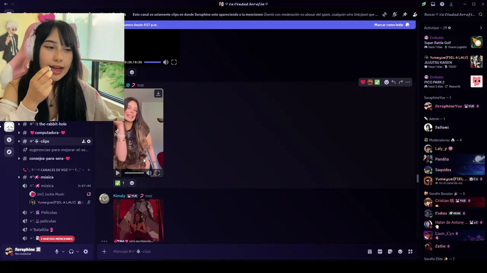
Task: Forward the message with forward arrow
Action: [401, 82]
